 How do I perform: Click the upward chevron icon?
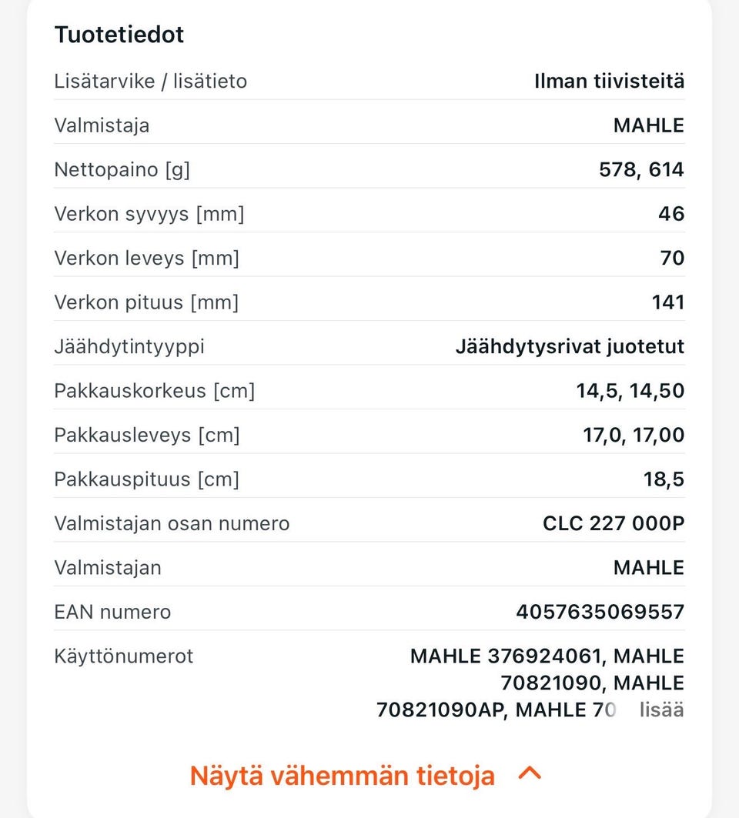(x=529, y=773)
